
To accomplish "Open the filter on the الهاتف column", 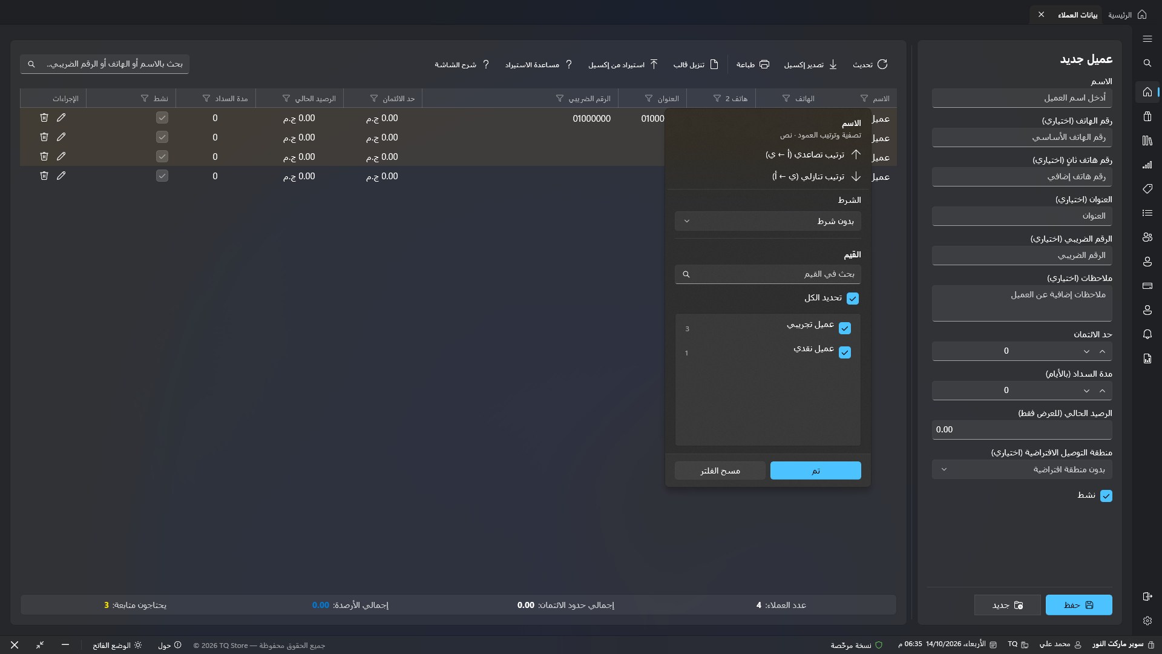I will tap(786, 98).
